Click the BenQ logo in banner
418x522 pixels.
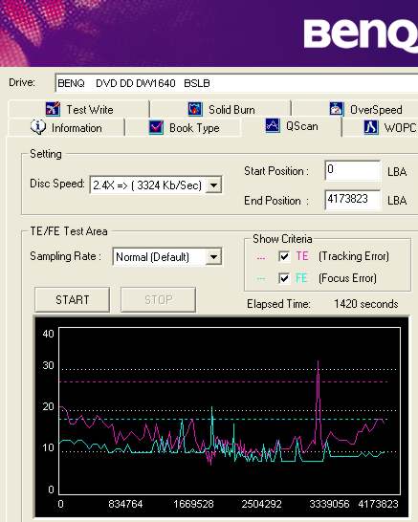click(x=361, y=34)
